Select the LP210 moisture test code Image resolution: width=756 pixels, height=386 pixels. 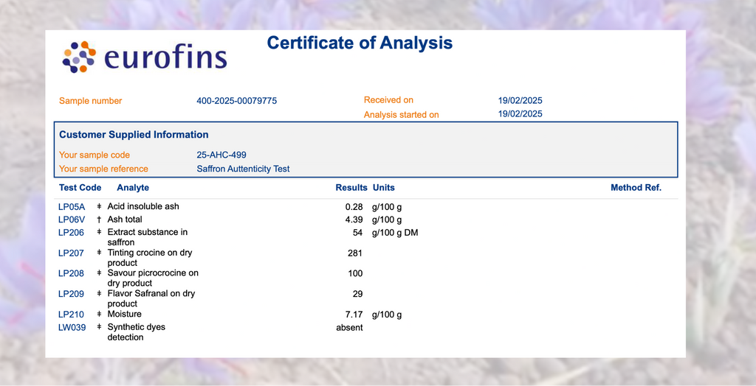pyautogui.click(x=71, y=315)
